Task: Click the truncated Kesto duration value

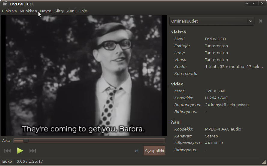Action: [x=234, y=67]
